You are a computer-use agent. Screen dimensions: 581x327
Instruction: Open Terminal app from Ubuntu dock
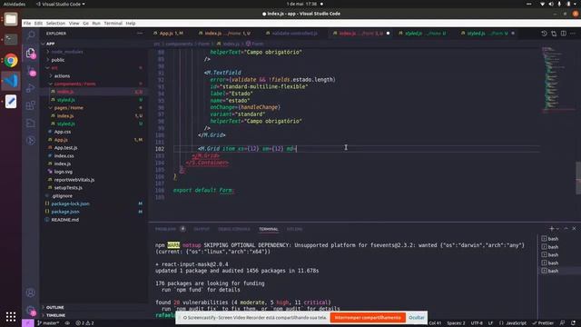click(11, 39)
